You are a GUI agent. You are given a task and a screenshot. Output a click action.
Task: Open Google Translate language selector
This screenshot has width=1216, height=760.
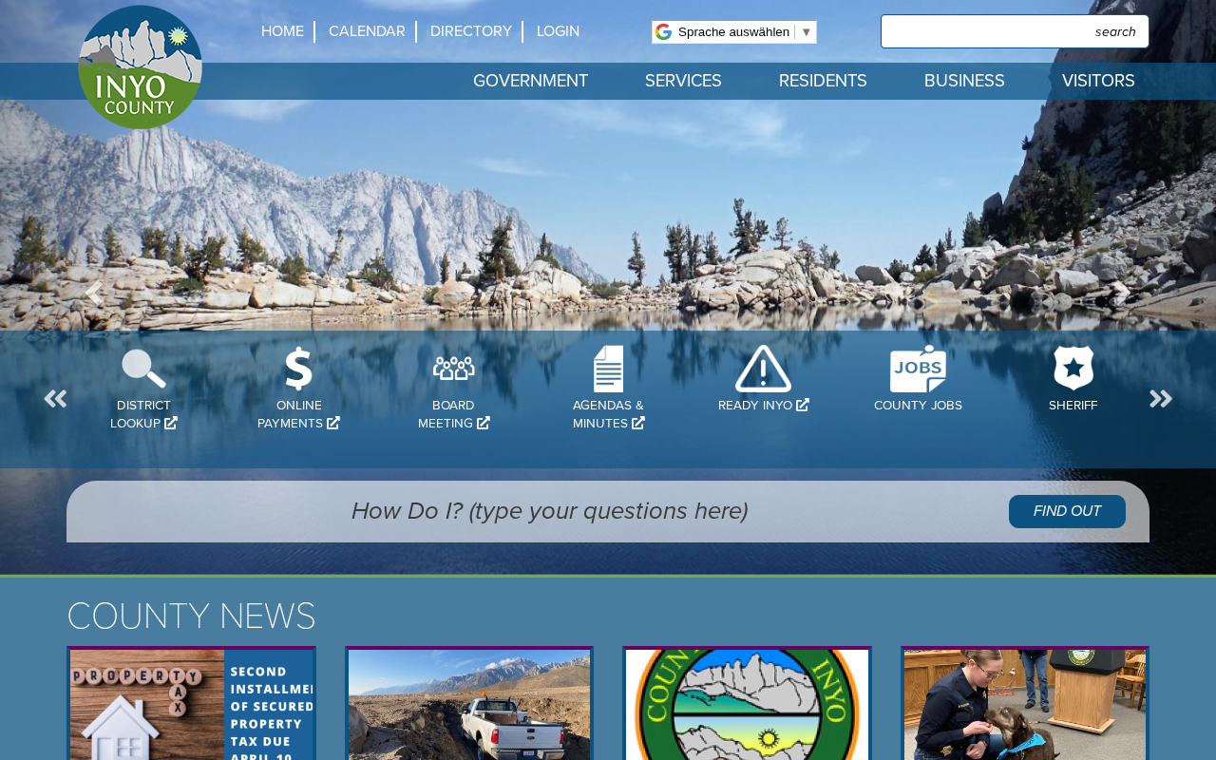click(x=734, y=32)
